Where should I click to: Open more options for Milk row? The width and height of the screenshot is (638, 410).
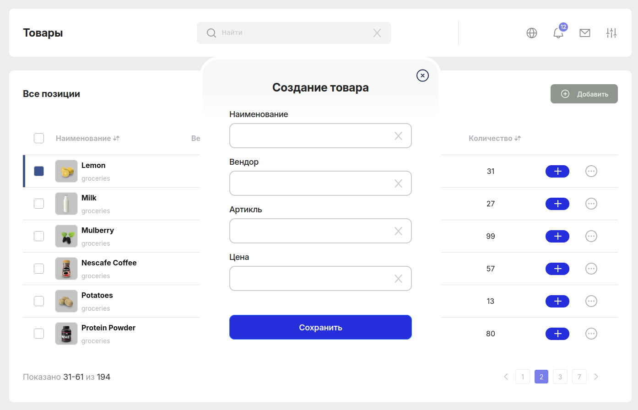click(x=591, y=204)
